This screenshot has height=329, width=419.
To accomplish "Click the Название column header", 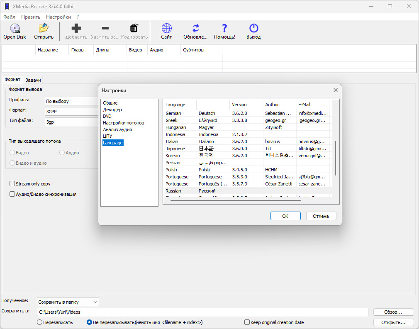I will point(52,50).
